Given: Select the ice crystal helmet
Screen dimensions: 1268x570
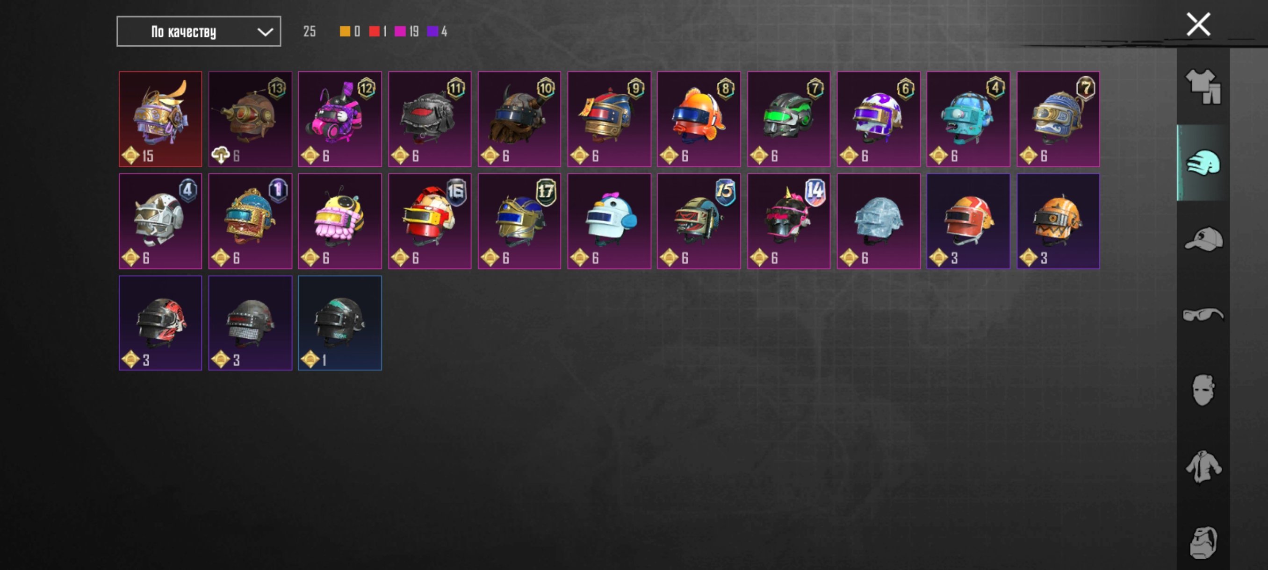Looking at the screenshot, I should click(x=879, y=221).
